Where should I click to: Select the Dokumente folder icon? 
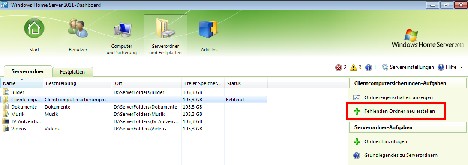click(x=6, y=107)
